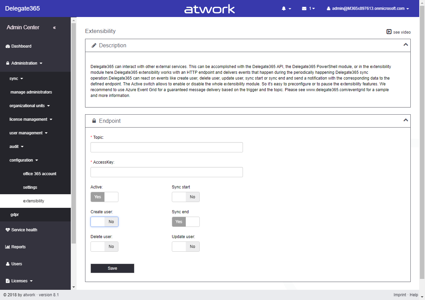Screen dimensions: 425x300
Task: Click the see video link
Action: [x=402, y=32]
